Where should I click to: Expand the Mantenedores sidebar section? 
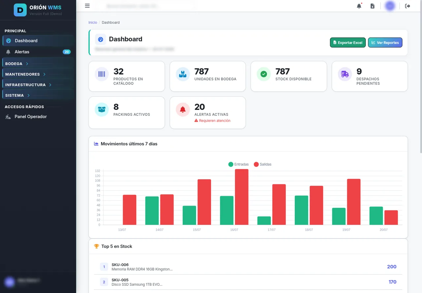38,74
